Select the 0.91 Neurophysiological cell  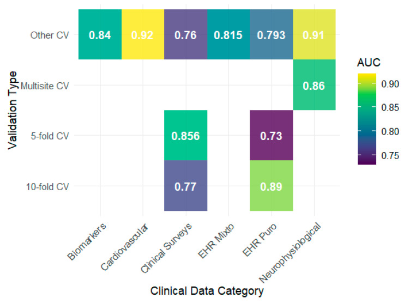tap(314, 34)
